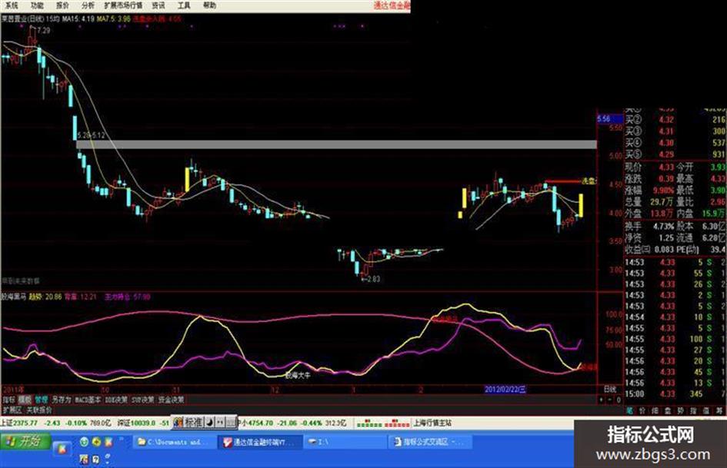Switch to the DDE决策 indicator template
Viewport: 727px width, 468px height.
[x=116, y=400]
